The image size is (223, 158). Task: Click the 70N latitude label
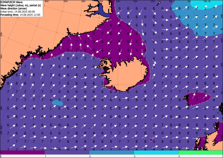coord(205,1)
